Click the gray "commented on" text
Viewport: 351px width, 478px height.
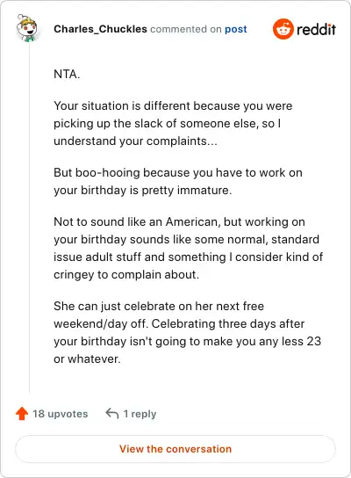186,29
